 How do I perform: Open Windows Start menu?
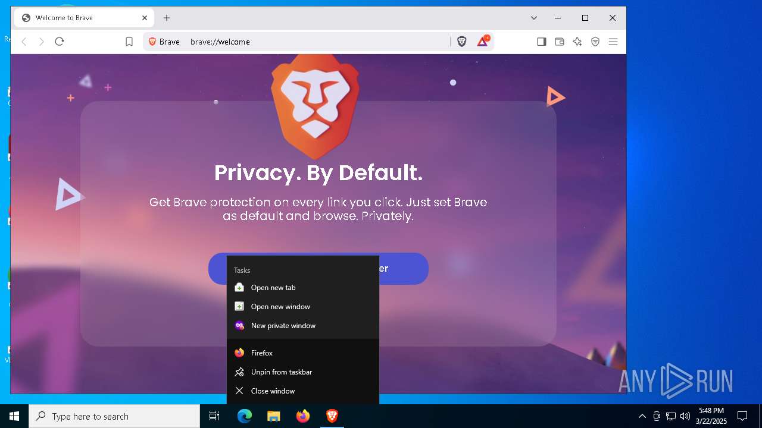pos(14,416)
